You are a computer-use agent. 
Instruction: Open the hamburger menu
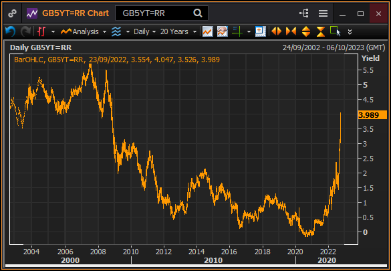(x=323, y=13)
